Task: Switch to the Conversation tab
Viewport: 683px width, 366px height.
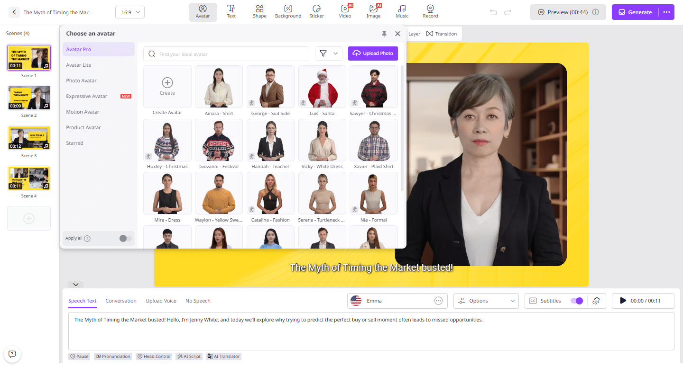Action: click(x=121, y=301)
